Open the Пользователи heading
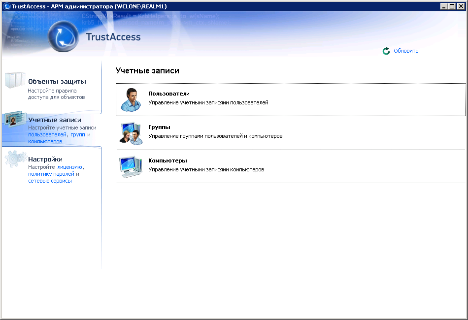Image resolution: width=468 pixels, height=320 pixels. [x=169, y=94]
